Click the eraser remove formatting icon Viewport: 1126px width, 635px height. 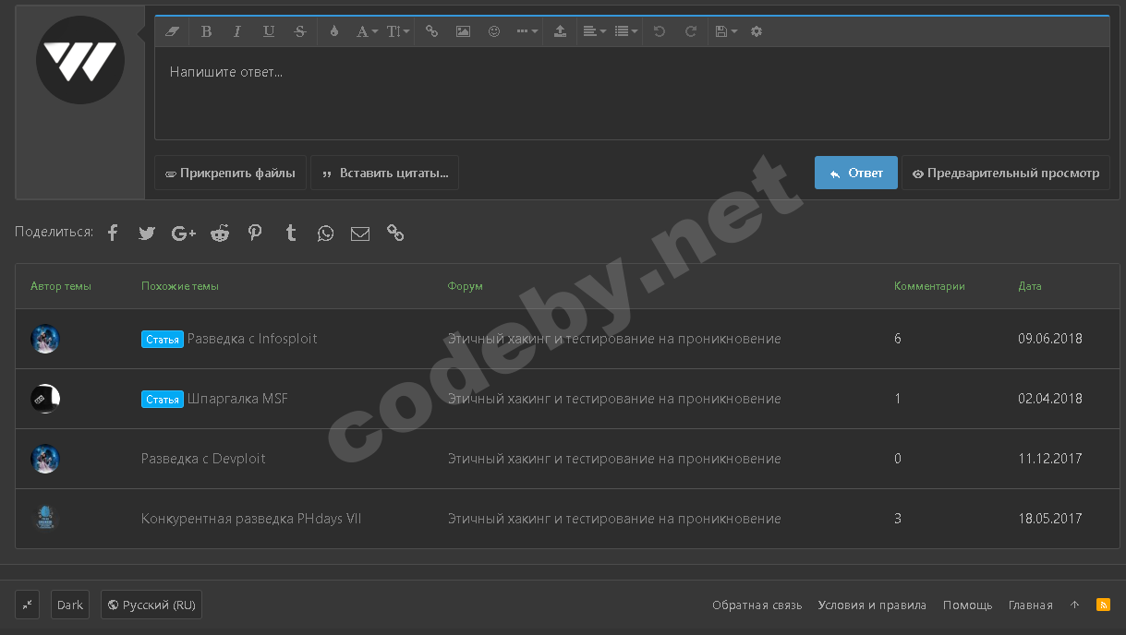(172, 31)
